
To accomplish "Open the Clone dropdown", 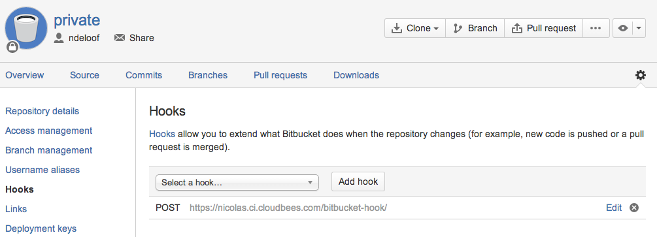I will (x=415, y=28).
